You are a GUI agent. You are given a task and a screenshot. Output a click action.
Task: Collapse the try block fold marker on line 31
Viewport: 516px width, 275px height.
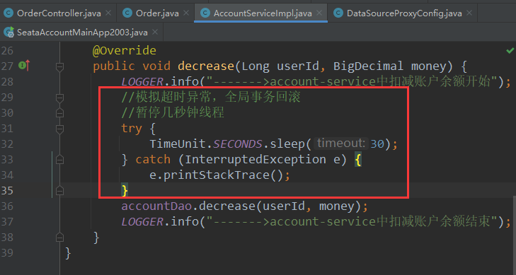(59, 129)
